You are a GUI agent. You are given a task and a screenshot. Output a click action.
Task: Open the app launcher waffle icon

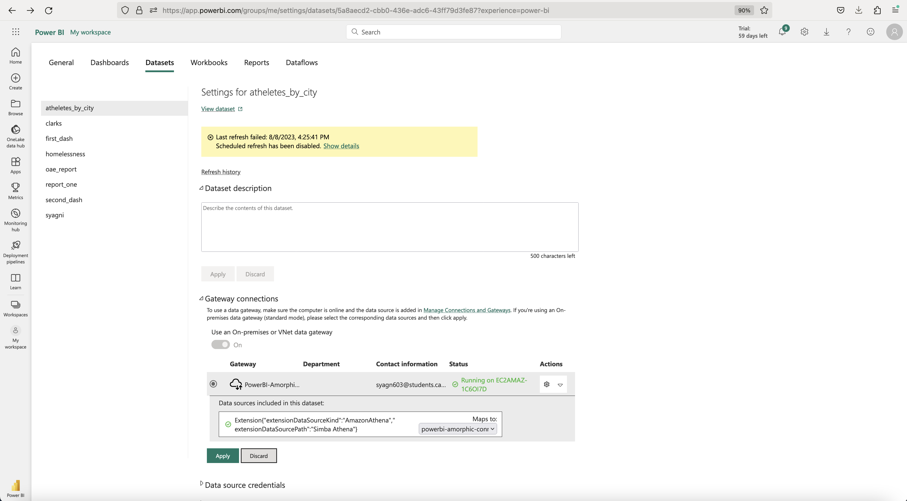[x=15, y=32]
